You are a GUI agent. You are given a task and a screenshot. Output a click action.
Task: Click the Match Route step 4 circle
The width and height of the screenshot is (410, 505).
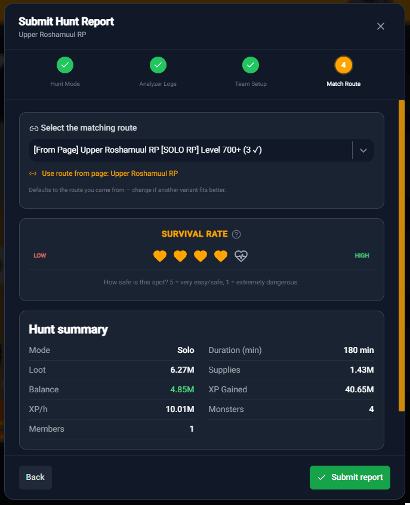click(344, 65)
